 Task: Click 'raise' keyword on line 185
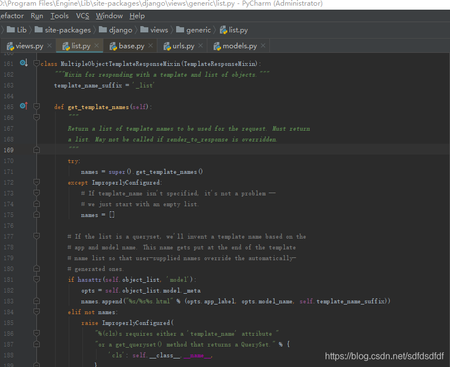point(90,323)
